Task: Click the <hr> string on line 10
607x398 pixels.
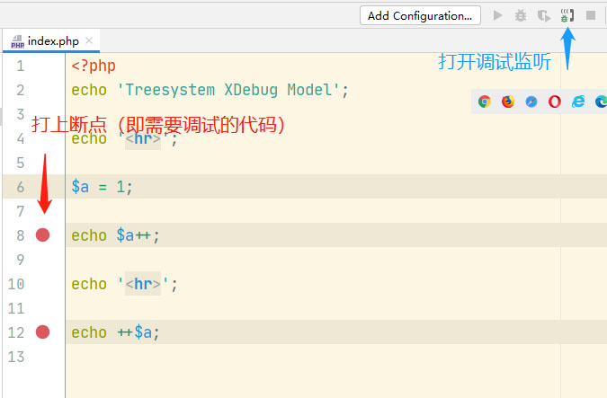Action: click(x=143, y=284)
